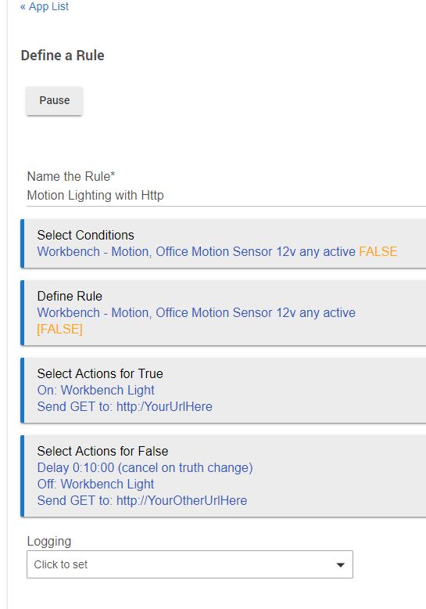The height and width of the screenshot is (609, 426).
Task: Open the Select Conditions section
Action: (225, 243)
